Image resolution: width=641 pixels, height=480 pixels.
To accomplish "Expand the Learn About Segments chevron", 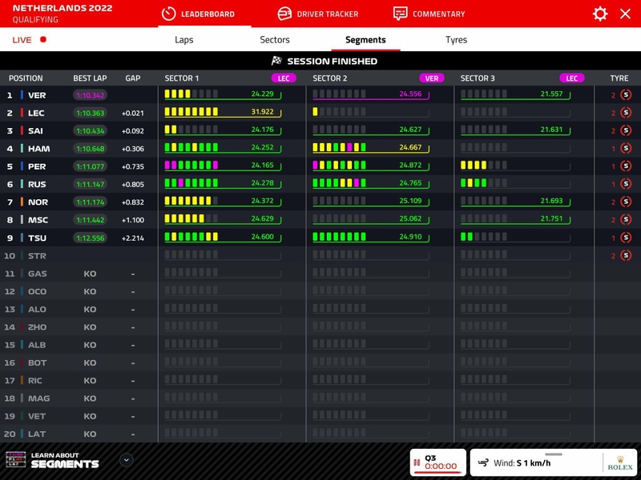I will pyautogui.click(x=127, y=460).
